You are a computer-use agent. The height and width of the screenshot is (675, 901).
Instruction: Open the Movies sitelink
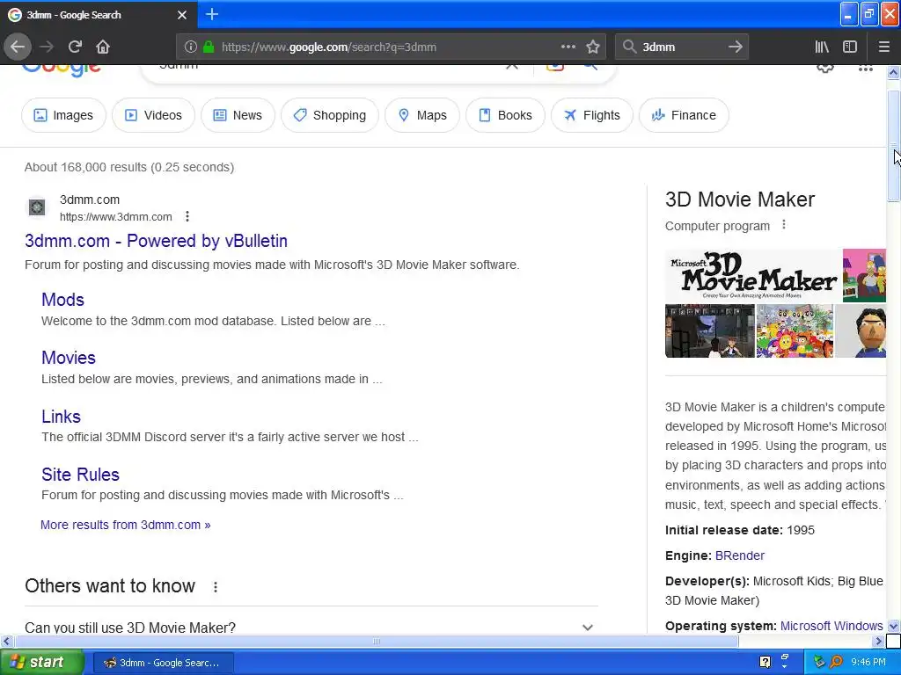(x=69, y=358)
